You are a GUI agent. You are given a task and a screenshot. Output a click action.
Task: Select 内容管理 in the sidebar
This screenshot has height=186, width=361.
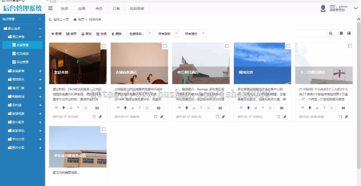pos(22,45)
